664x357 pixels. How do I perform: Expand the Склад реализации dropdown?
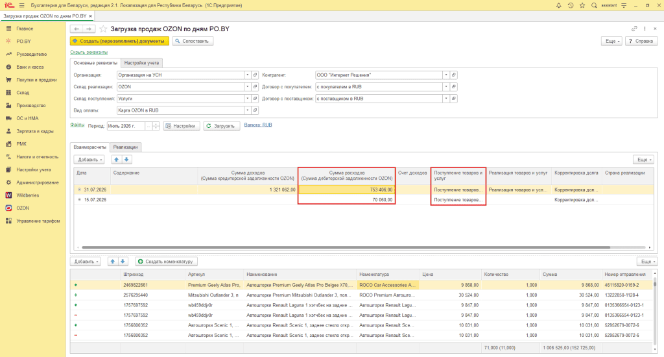(x=247, y=87)
